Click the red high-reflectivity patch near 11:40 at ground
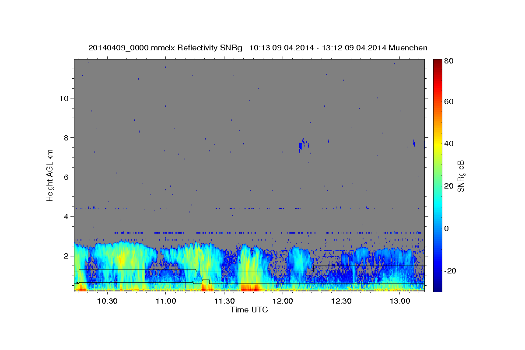Screen dimensions: 525x350 click(250, 287)
